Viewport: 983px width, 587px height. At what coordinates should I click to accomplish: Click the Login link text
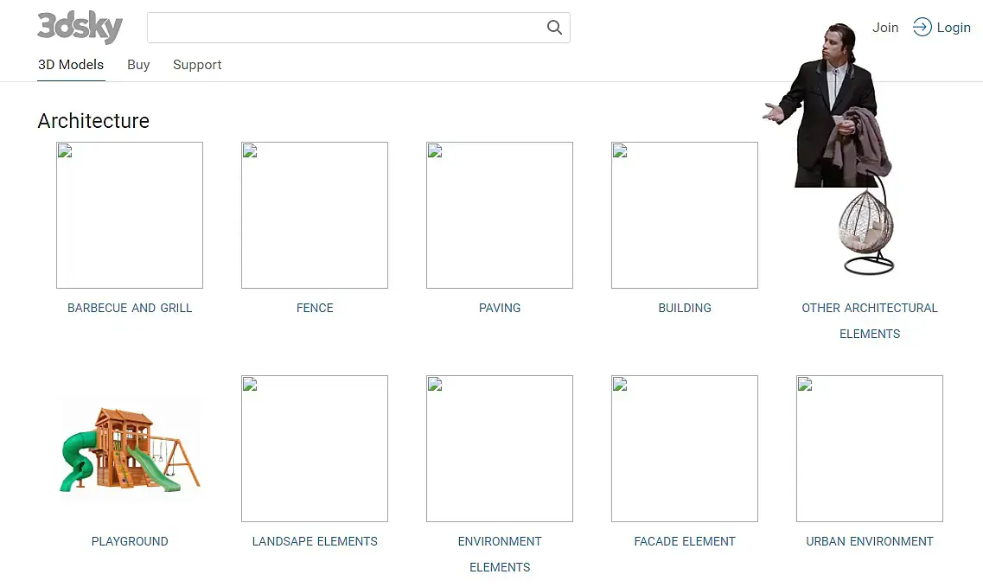pos(954,28)
